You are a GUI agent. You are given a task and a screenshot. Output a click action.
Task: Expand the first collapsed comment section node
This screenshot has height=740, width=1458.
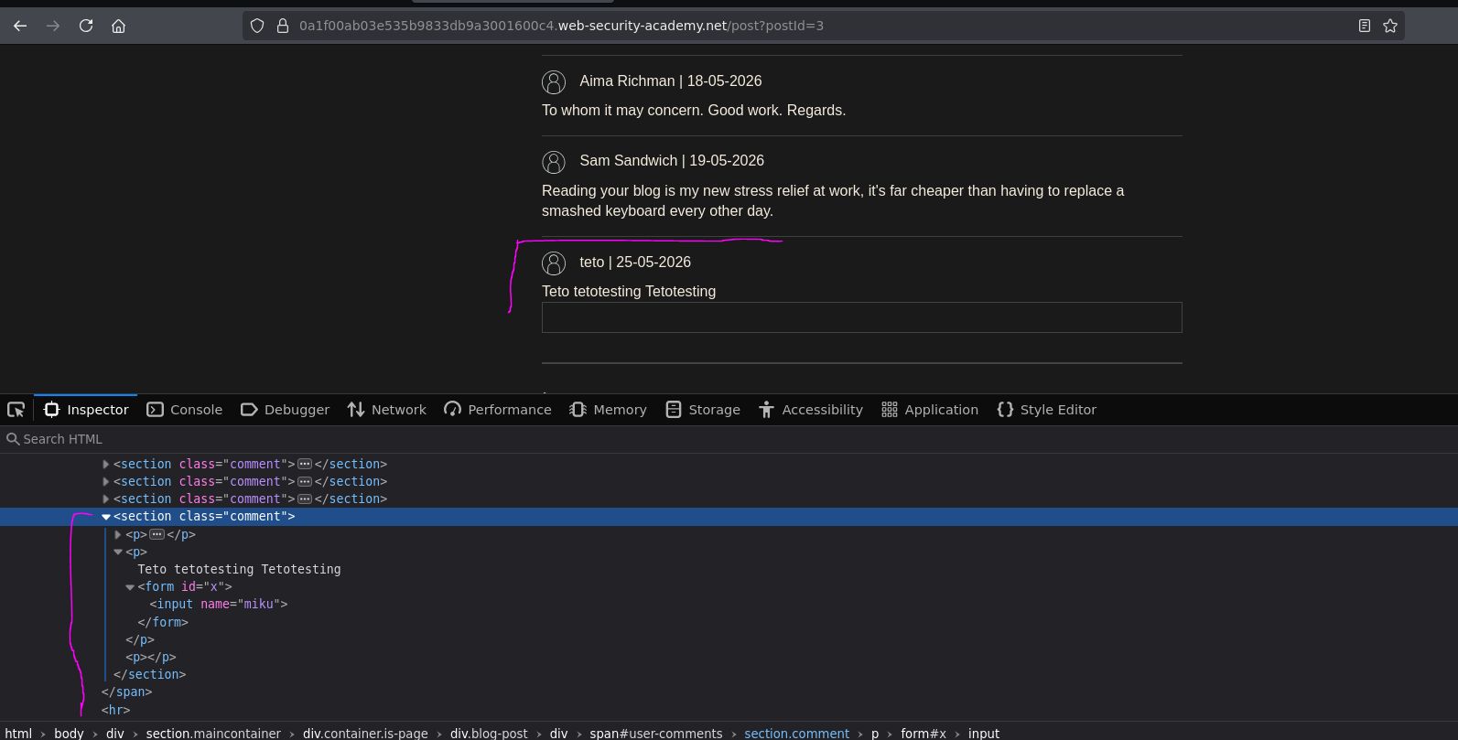(x=106, y=465)
